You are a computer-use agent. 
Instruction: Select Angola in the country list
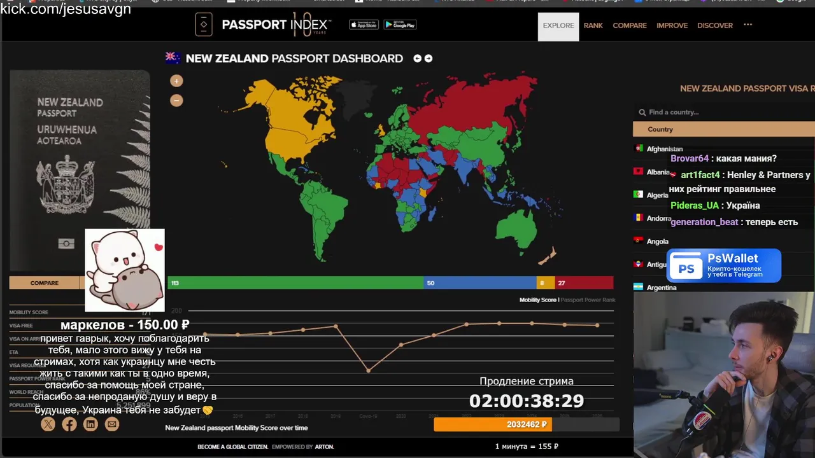click(x=658, y=242)
